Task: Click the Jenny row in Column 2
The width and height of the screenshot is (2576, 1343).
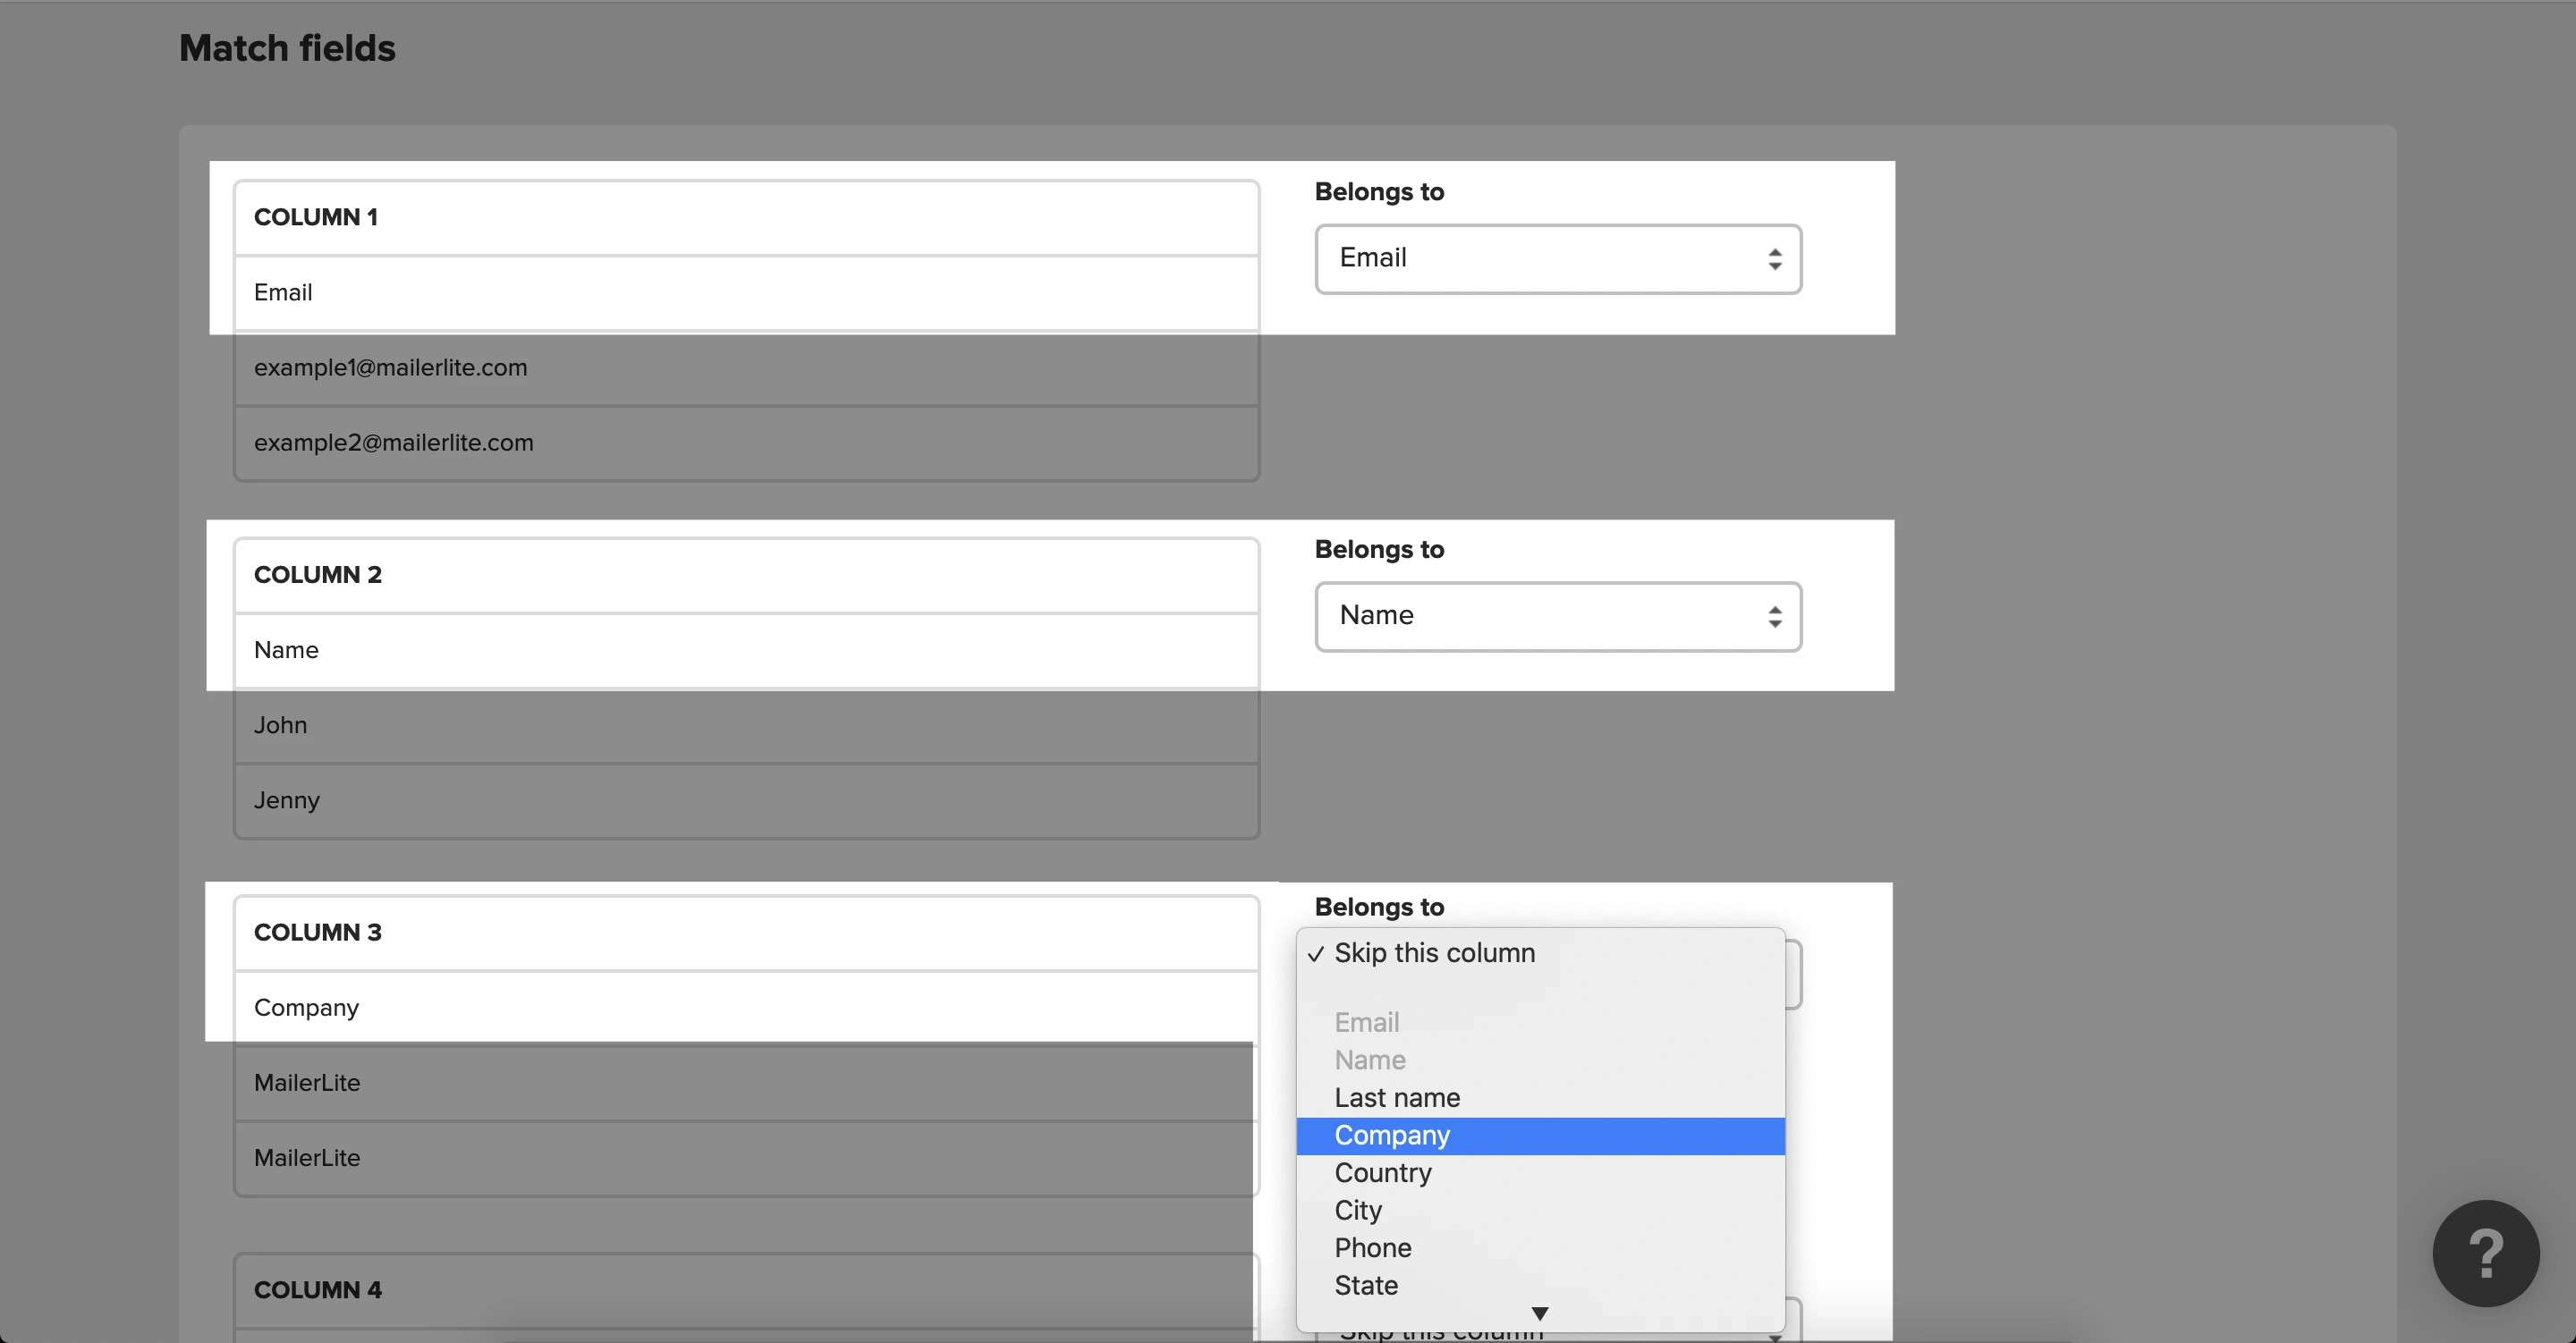Action: click(745, 800)
